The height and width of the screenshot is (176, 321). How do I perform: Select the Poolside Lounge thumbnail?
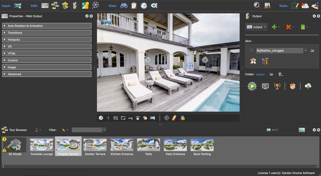(x=42, y=147)
